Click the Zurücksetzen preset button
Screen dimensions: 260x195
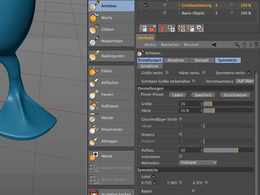click(x=235, y=95)
